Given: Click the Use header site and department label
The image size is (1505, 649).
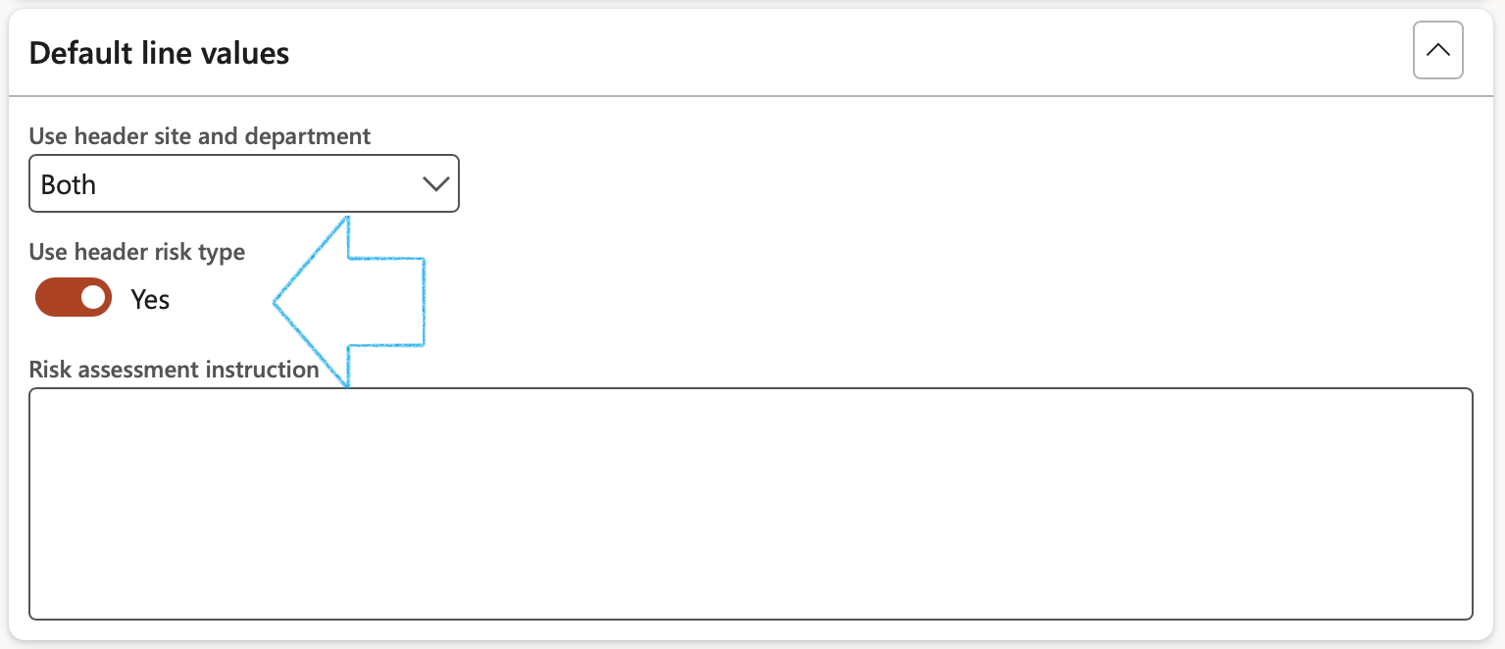Looking at the screenshot, I should pos(200,136).
